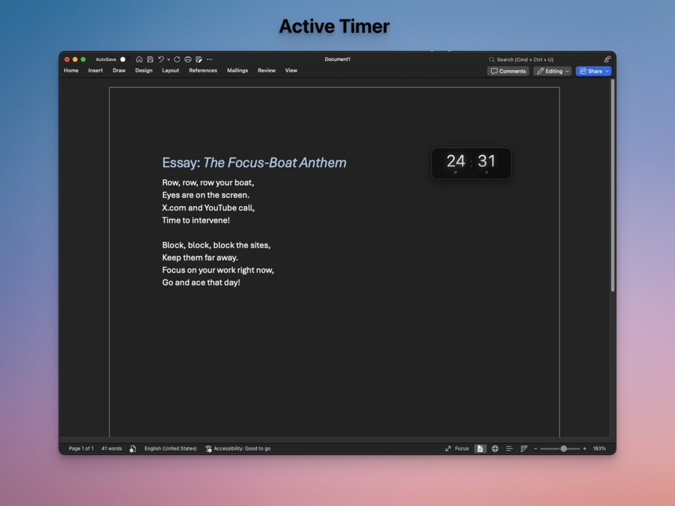Click the line "Eyes are on the screen."
675x506 pixels.
coord(206,195)
